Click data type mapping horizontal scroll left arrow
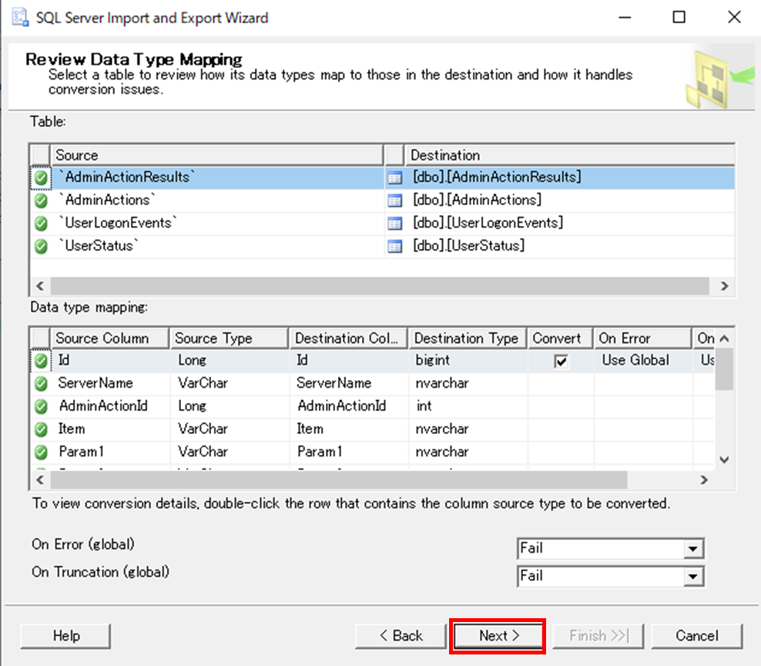This screenshot has width=761, height=666. pyautogui.click(x=40, y=480)
